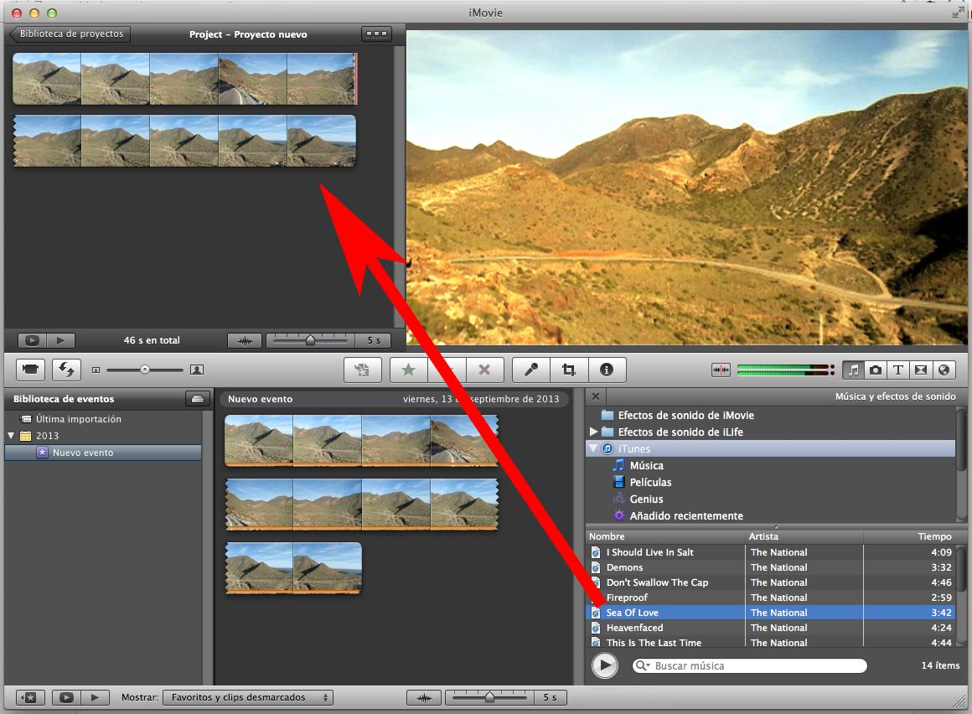Screen dimensions: 972x714
Task: Open the camera import window
Action: (31, 369)
